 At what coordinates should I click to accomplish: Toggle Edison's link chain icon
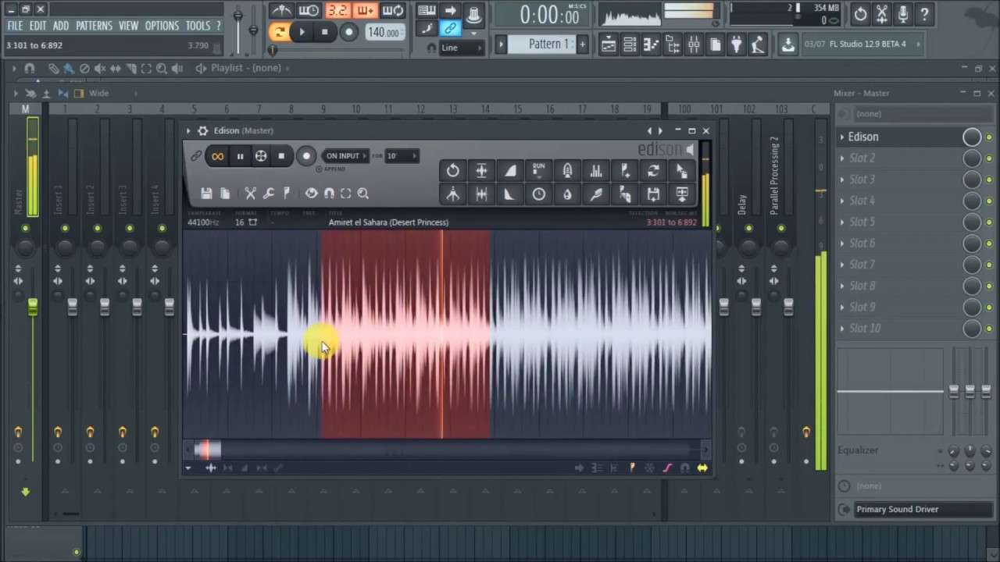pyautogui.click(x=196, y=156)
